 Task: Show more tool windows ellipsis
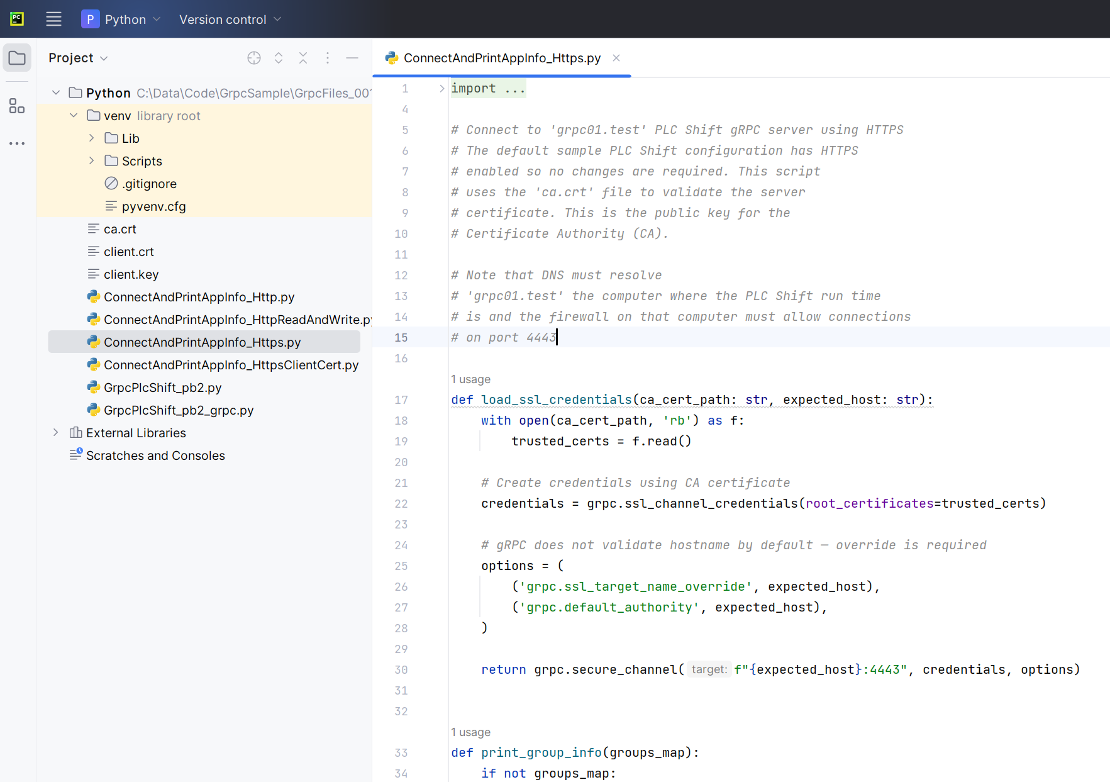point(17,143)
